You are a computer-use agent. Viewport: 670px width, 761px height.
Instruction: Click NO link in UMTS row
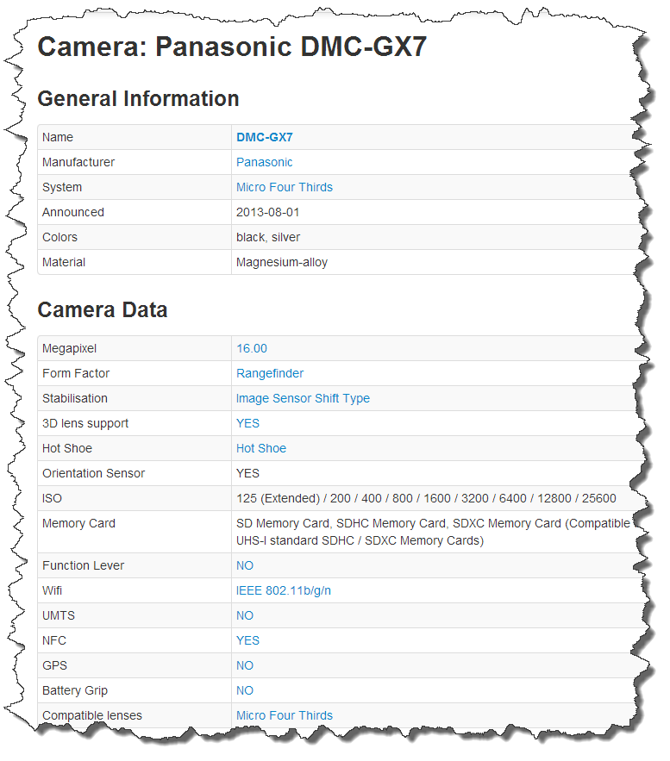coord(245,615)
